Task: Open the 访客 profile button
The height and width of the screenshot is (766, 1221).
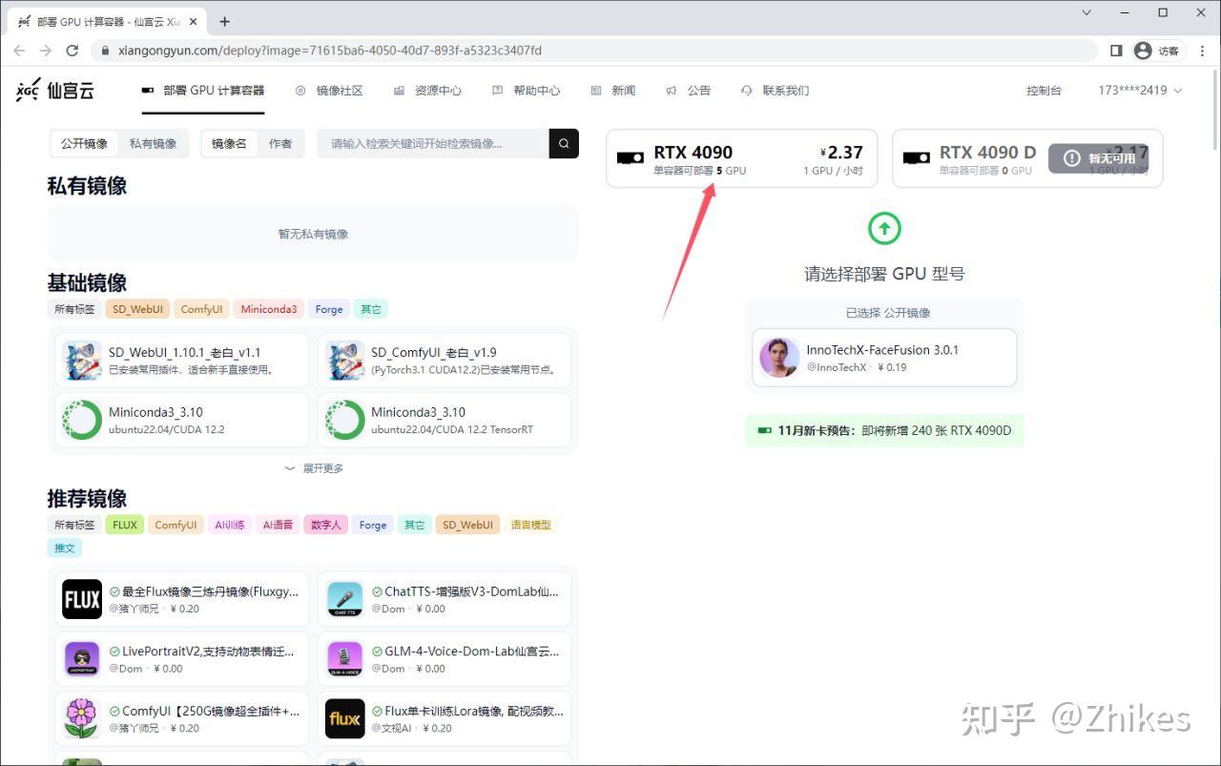Action: pos(1157,51)
